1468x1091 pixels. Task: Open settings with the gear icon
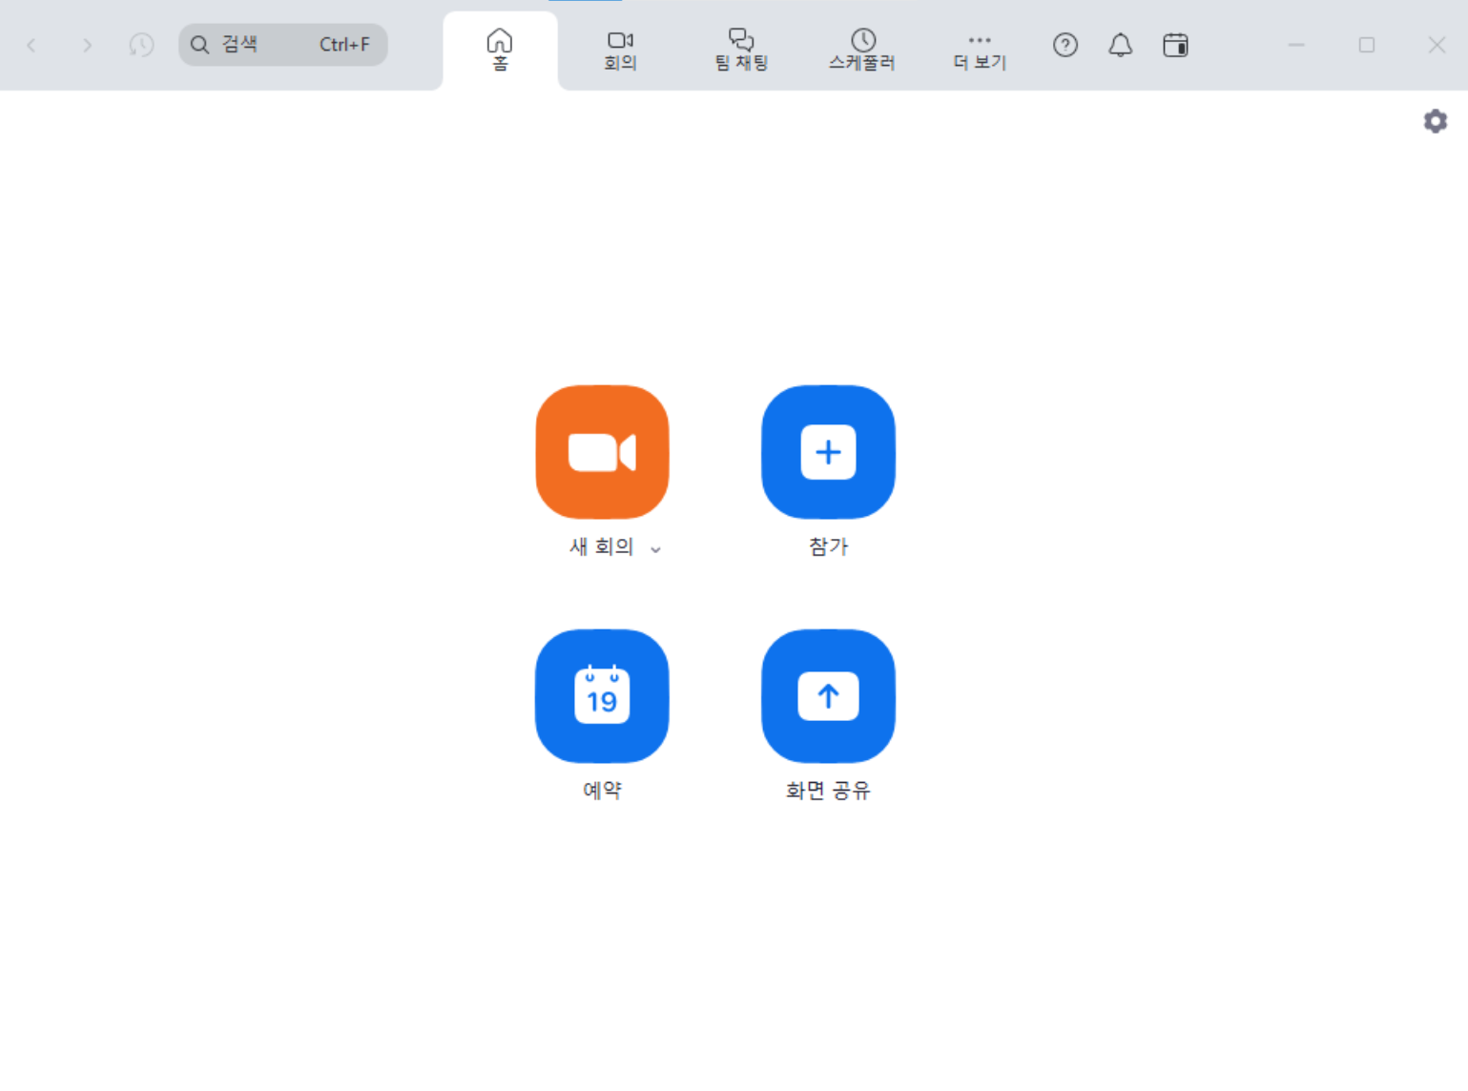(1435, 121)
